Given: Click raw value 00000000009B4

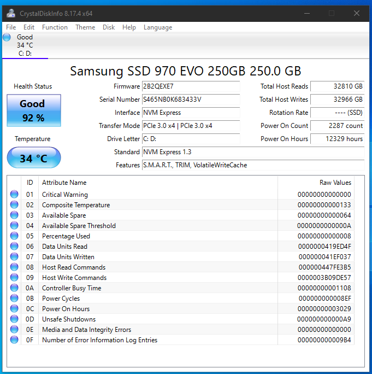Looking at the screenshot, I should [324, 340].
